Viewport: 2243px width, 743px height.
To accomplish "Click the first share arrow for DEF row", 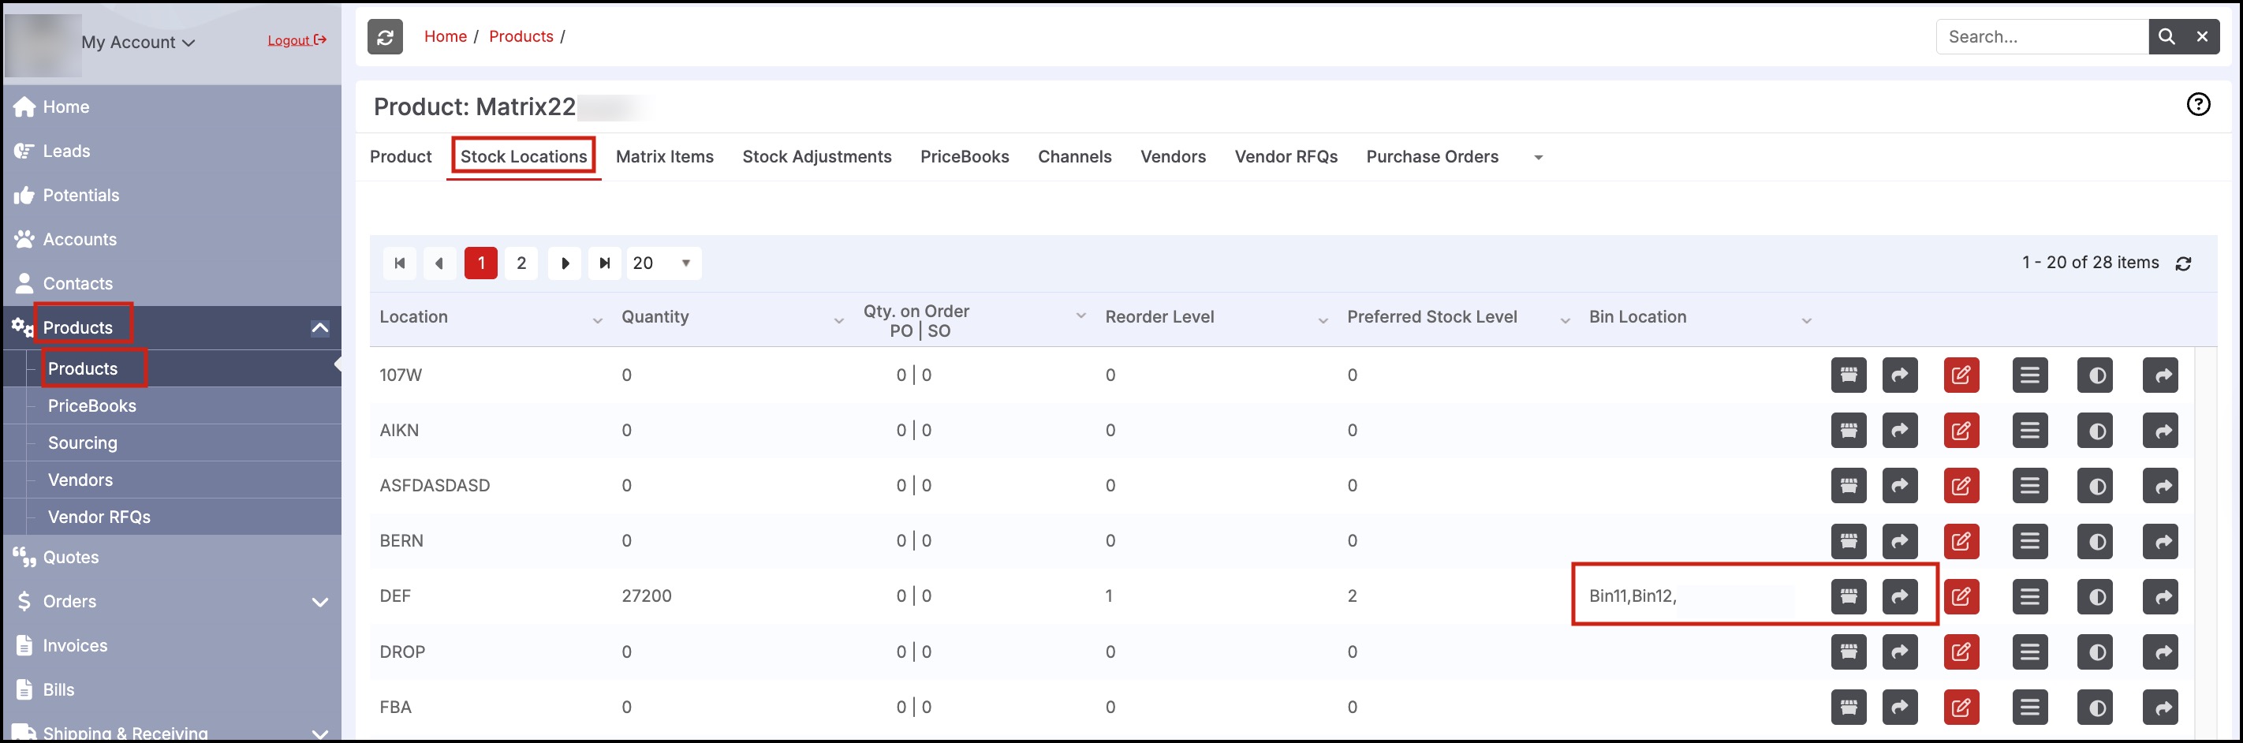I will pyautogui.click(x=1900, y=596).
